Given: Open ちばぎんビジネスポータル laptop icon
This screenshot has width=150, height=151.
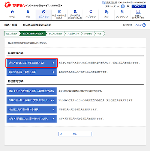Looking at the screenshot, I should coord(138,12).
